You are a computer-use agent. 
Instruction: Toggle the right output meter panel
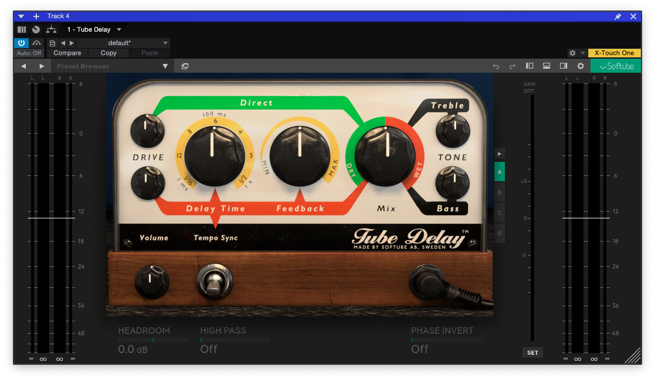coord(564,66)
